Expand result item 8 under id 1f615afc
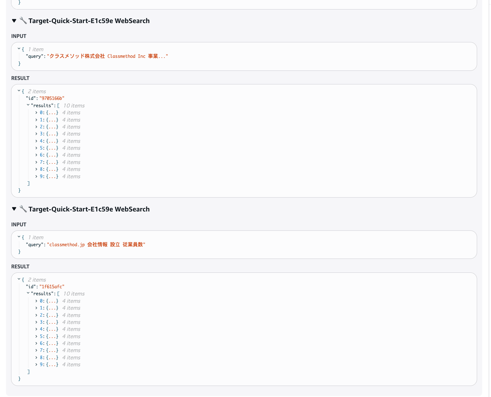The image size is (491, 397). (36, 357)
